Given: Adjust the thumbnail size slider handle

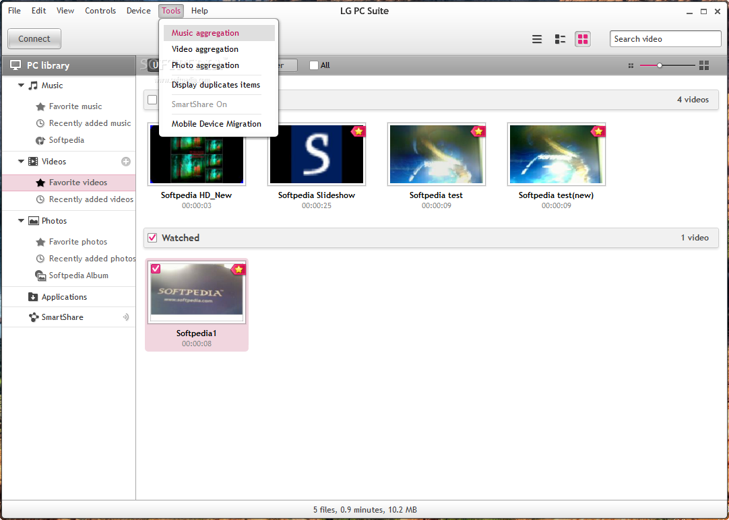Looking at the screenshot, I should (x=659, y=65).
